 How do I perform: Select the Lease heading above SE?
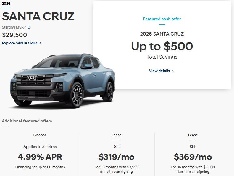click(117, 135)
